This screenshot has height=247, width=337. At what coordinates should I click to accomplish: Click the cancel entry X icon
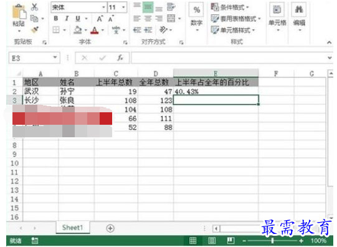tap(85, 57)
